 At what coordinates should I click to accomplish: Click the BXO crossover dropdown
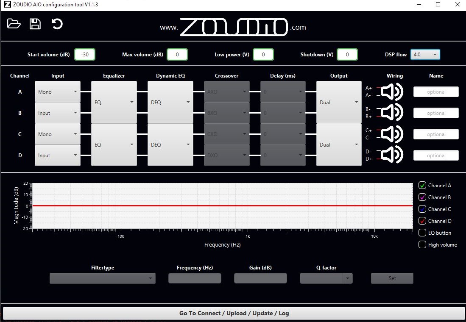[227, 113]
